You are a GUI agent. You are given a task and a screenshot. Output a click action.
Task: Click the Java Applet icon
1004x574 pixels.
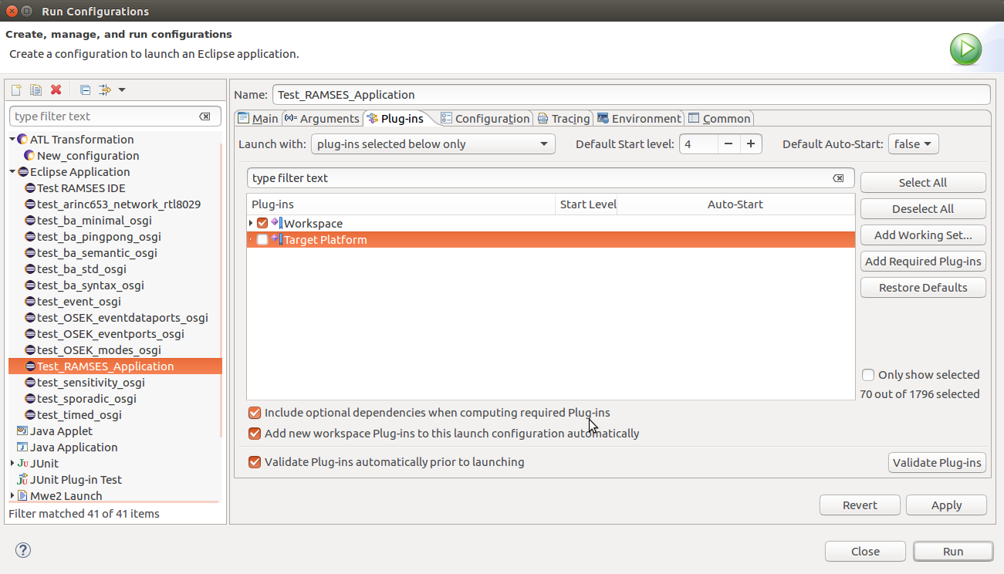(x=22, y=431)
